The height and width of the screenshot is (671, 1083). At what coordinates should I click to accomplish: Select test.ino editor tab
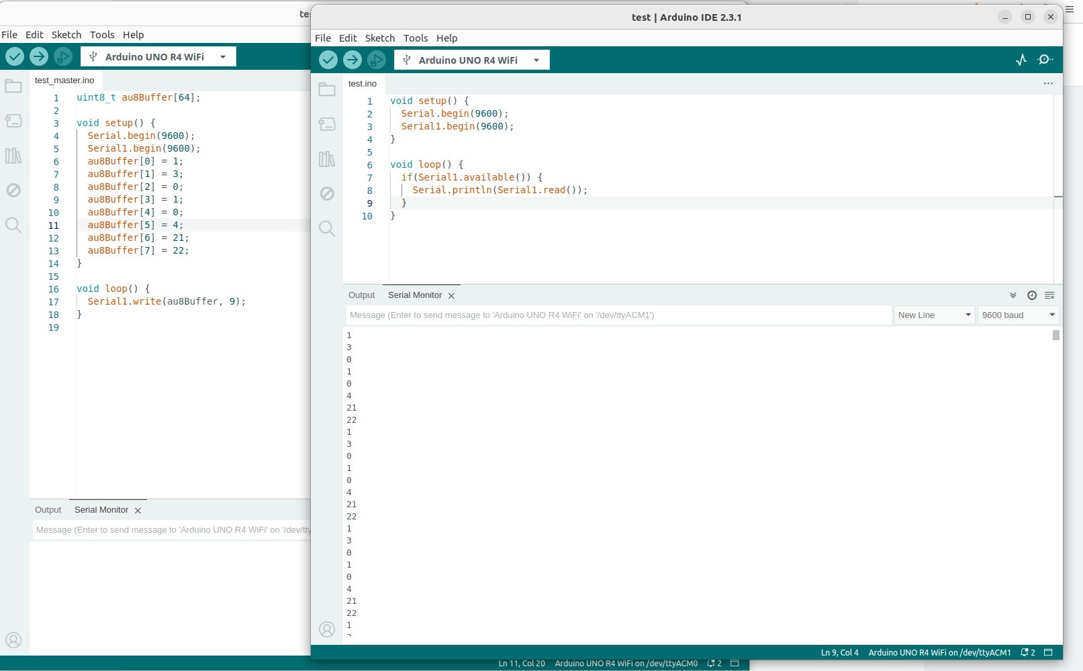[363, 83]
